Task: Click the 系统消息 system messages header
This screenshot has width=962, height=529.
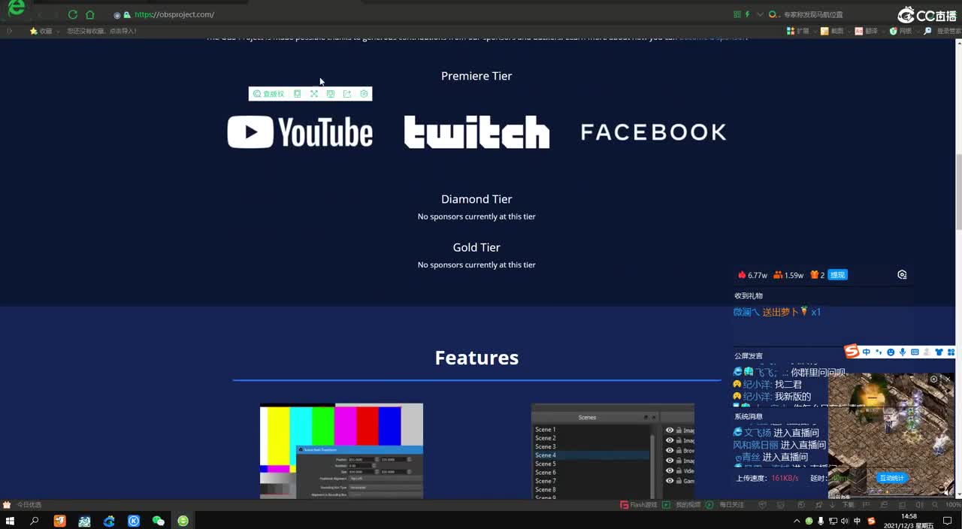Action: [749, 417]
